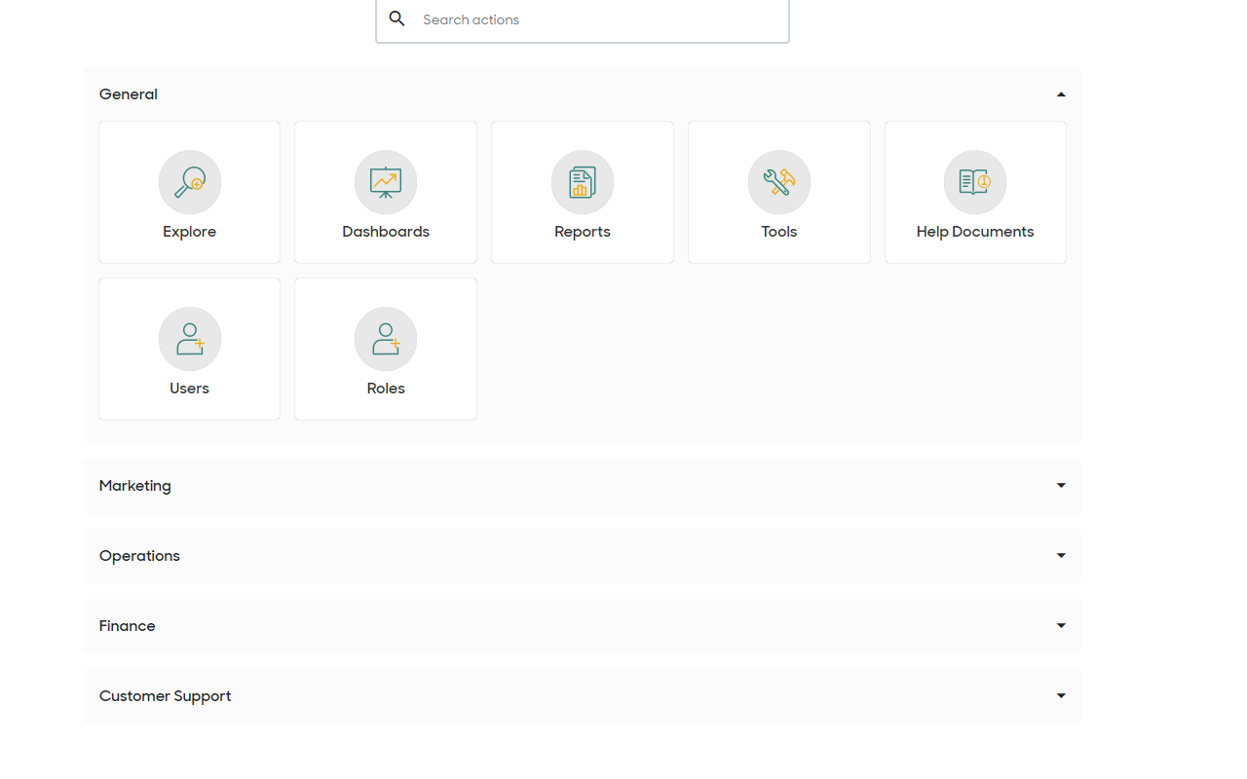This screenshot has width=1247, height=779.
Task: Expand the Customer Support section arrow
Action: click(x=1061, y=696)
